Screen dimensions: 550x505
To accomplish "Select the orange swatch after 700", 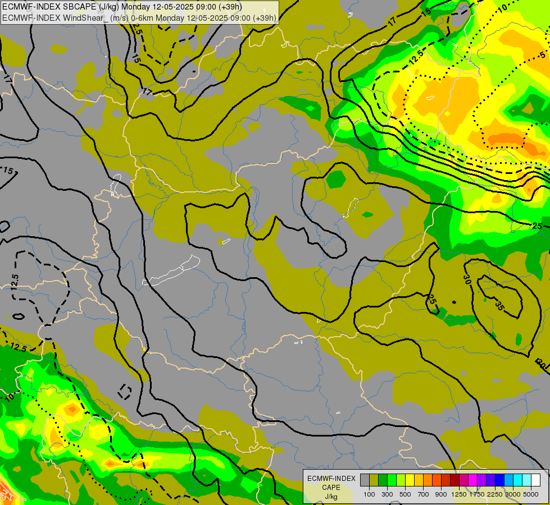I will coord(428,480).
